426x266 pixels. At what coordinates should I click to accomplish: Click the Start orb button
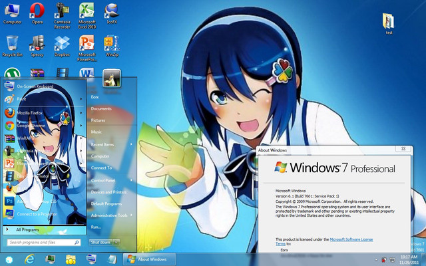point(9,260)
